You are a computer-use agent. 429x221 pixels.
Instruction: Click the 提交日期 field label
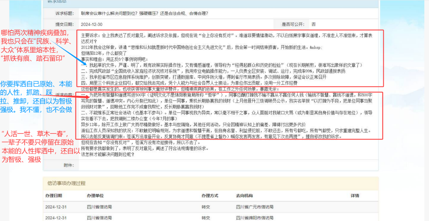click(x=64, y=24)
